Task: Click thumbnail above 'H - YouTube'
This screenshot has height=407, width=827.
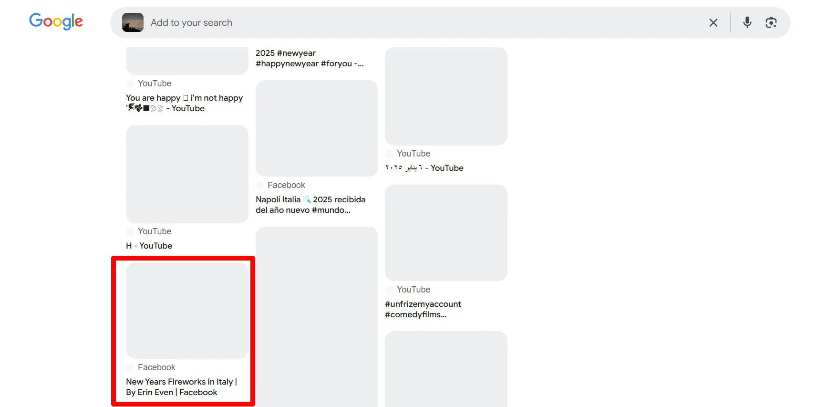Action: [x=187, y=174]
